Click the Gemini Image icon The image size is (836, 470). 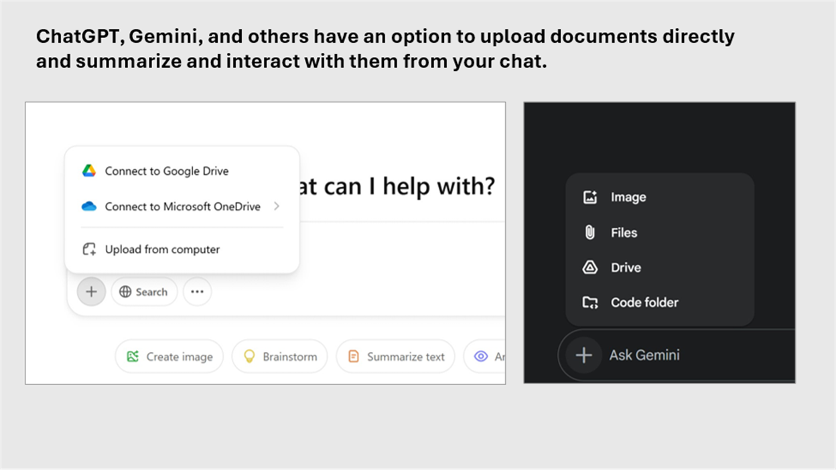tap(589, 197)
